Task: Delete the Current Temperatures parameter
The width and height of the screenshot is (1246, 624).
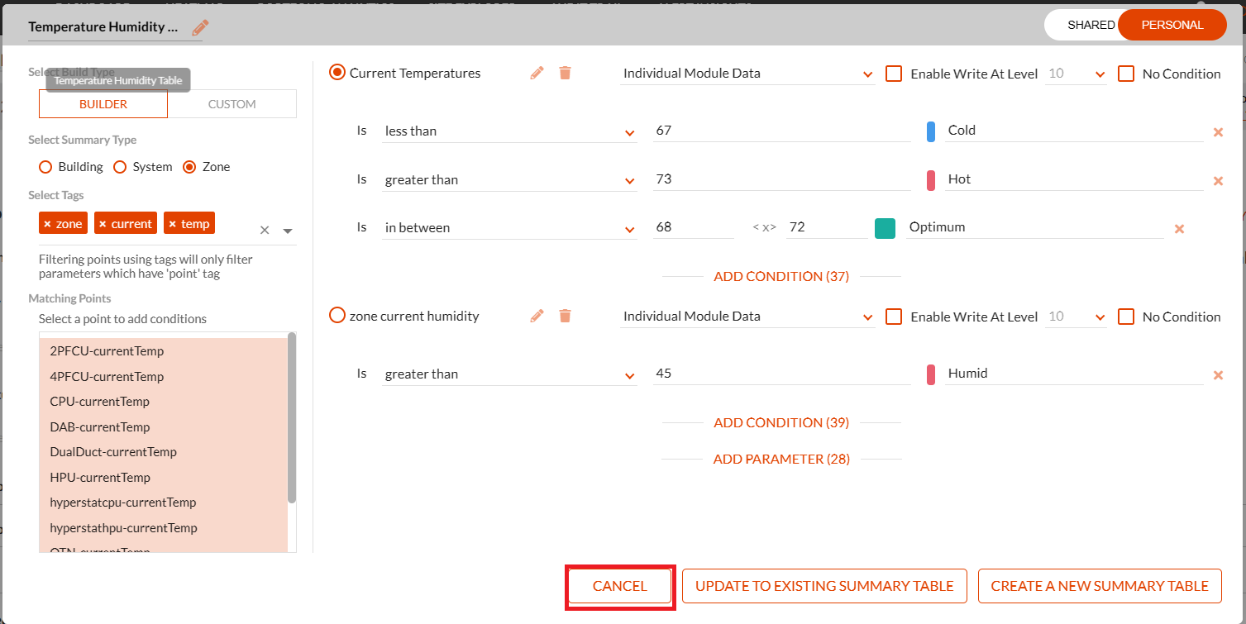Action: 565,73
